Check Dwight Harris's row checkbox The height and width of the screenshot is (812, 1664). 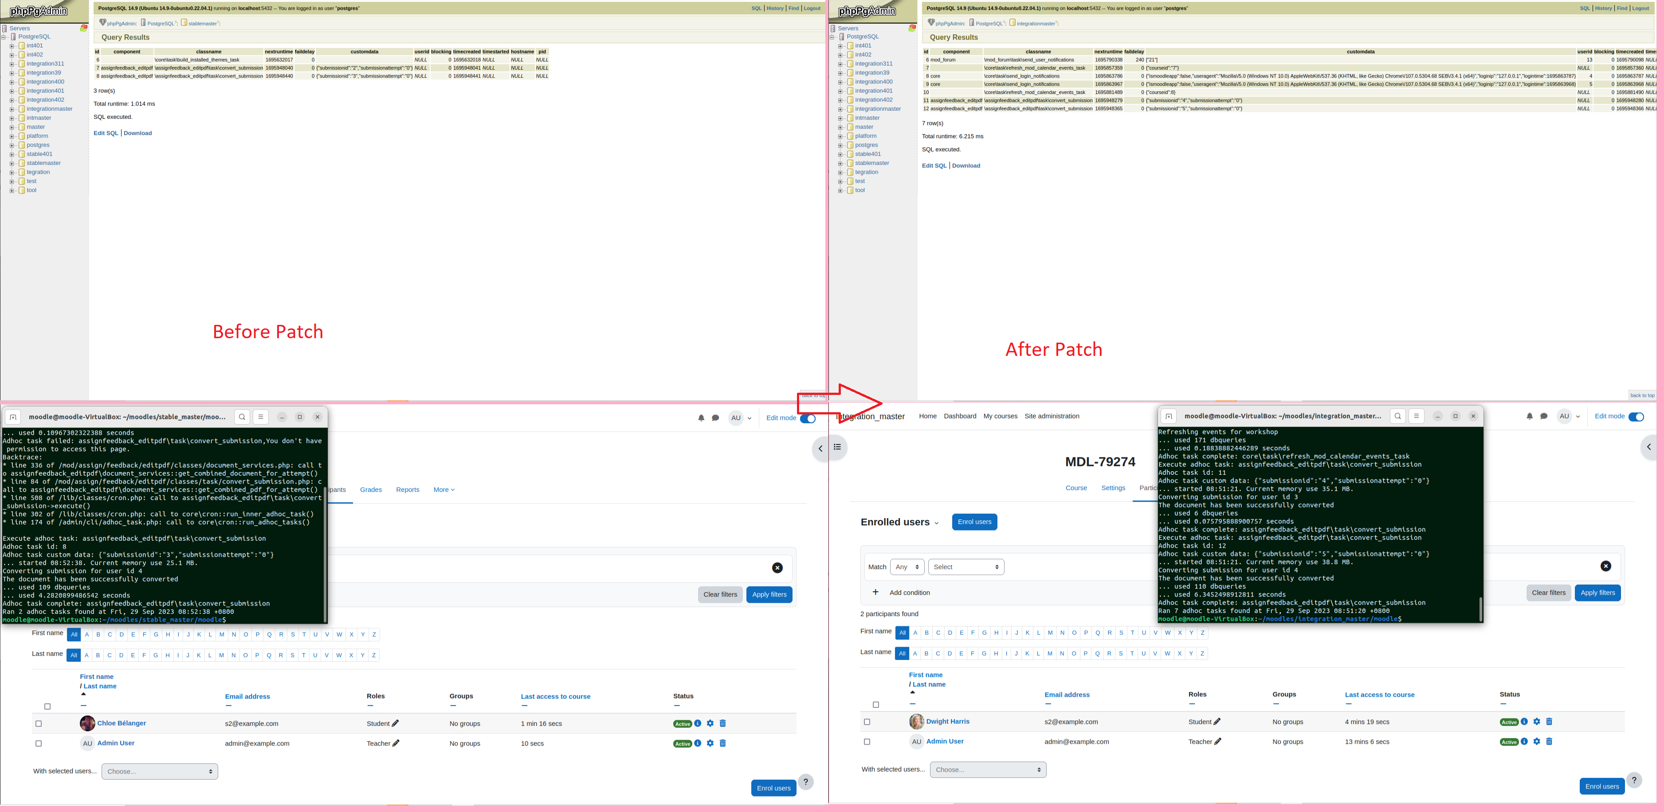(x=867, y=722)
